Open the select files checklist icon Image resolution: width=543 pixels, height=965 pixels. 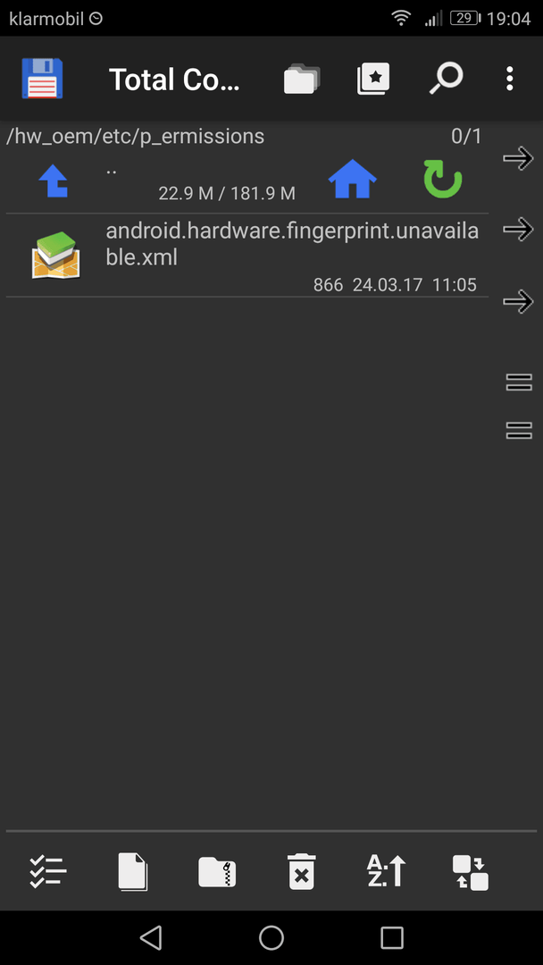48,871
